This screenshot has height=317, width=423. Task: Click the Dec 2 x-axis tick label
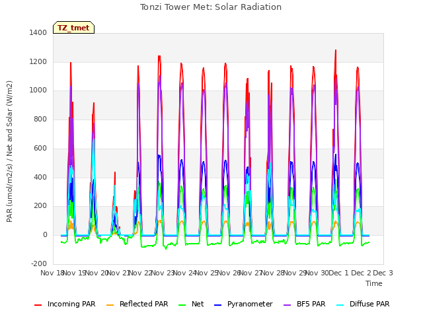(361, 273)
